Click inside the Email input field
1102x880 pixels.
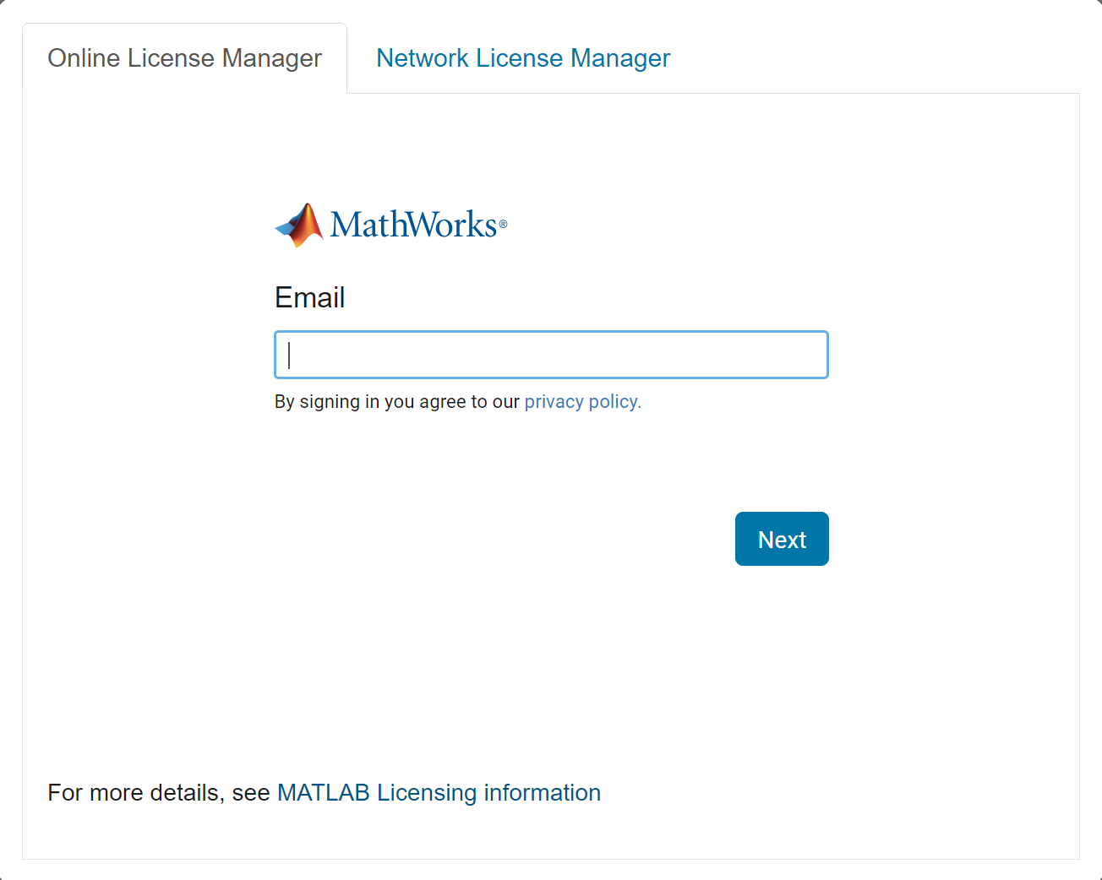(x=550, y=355)
